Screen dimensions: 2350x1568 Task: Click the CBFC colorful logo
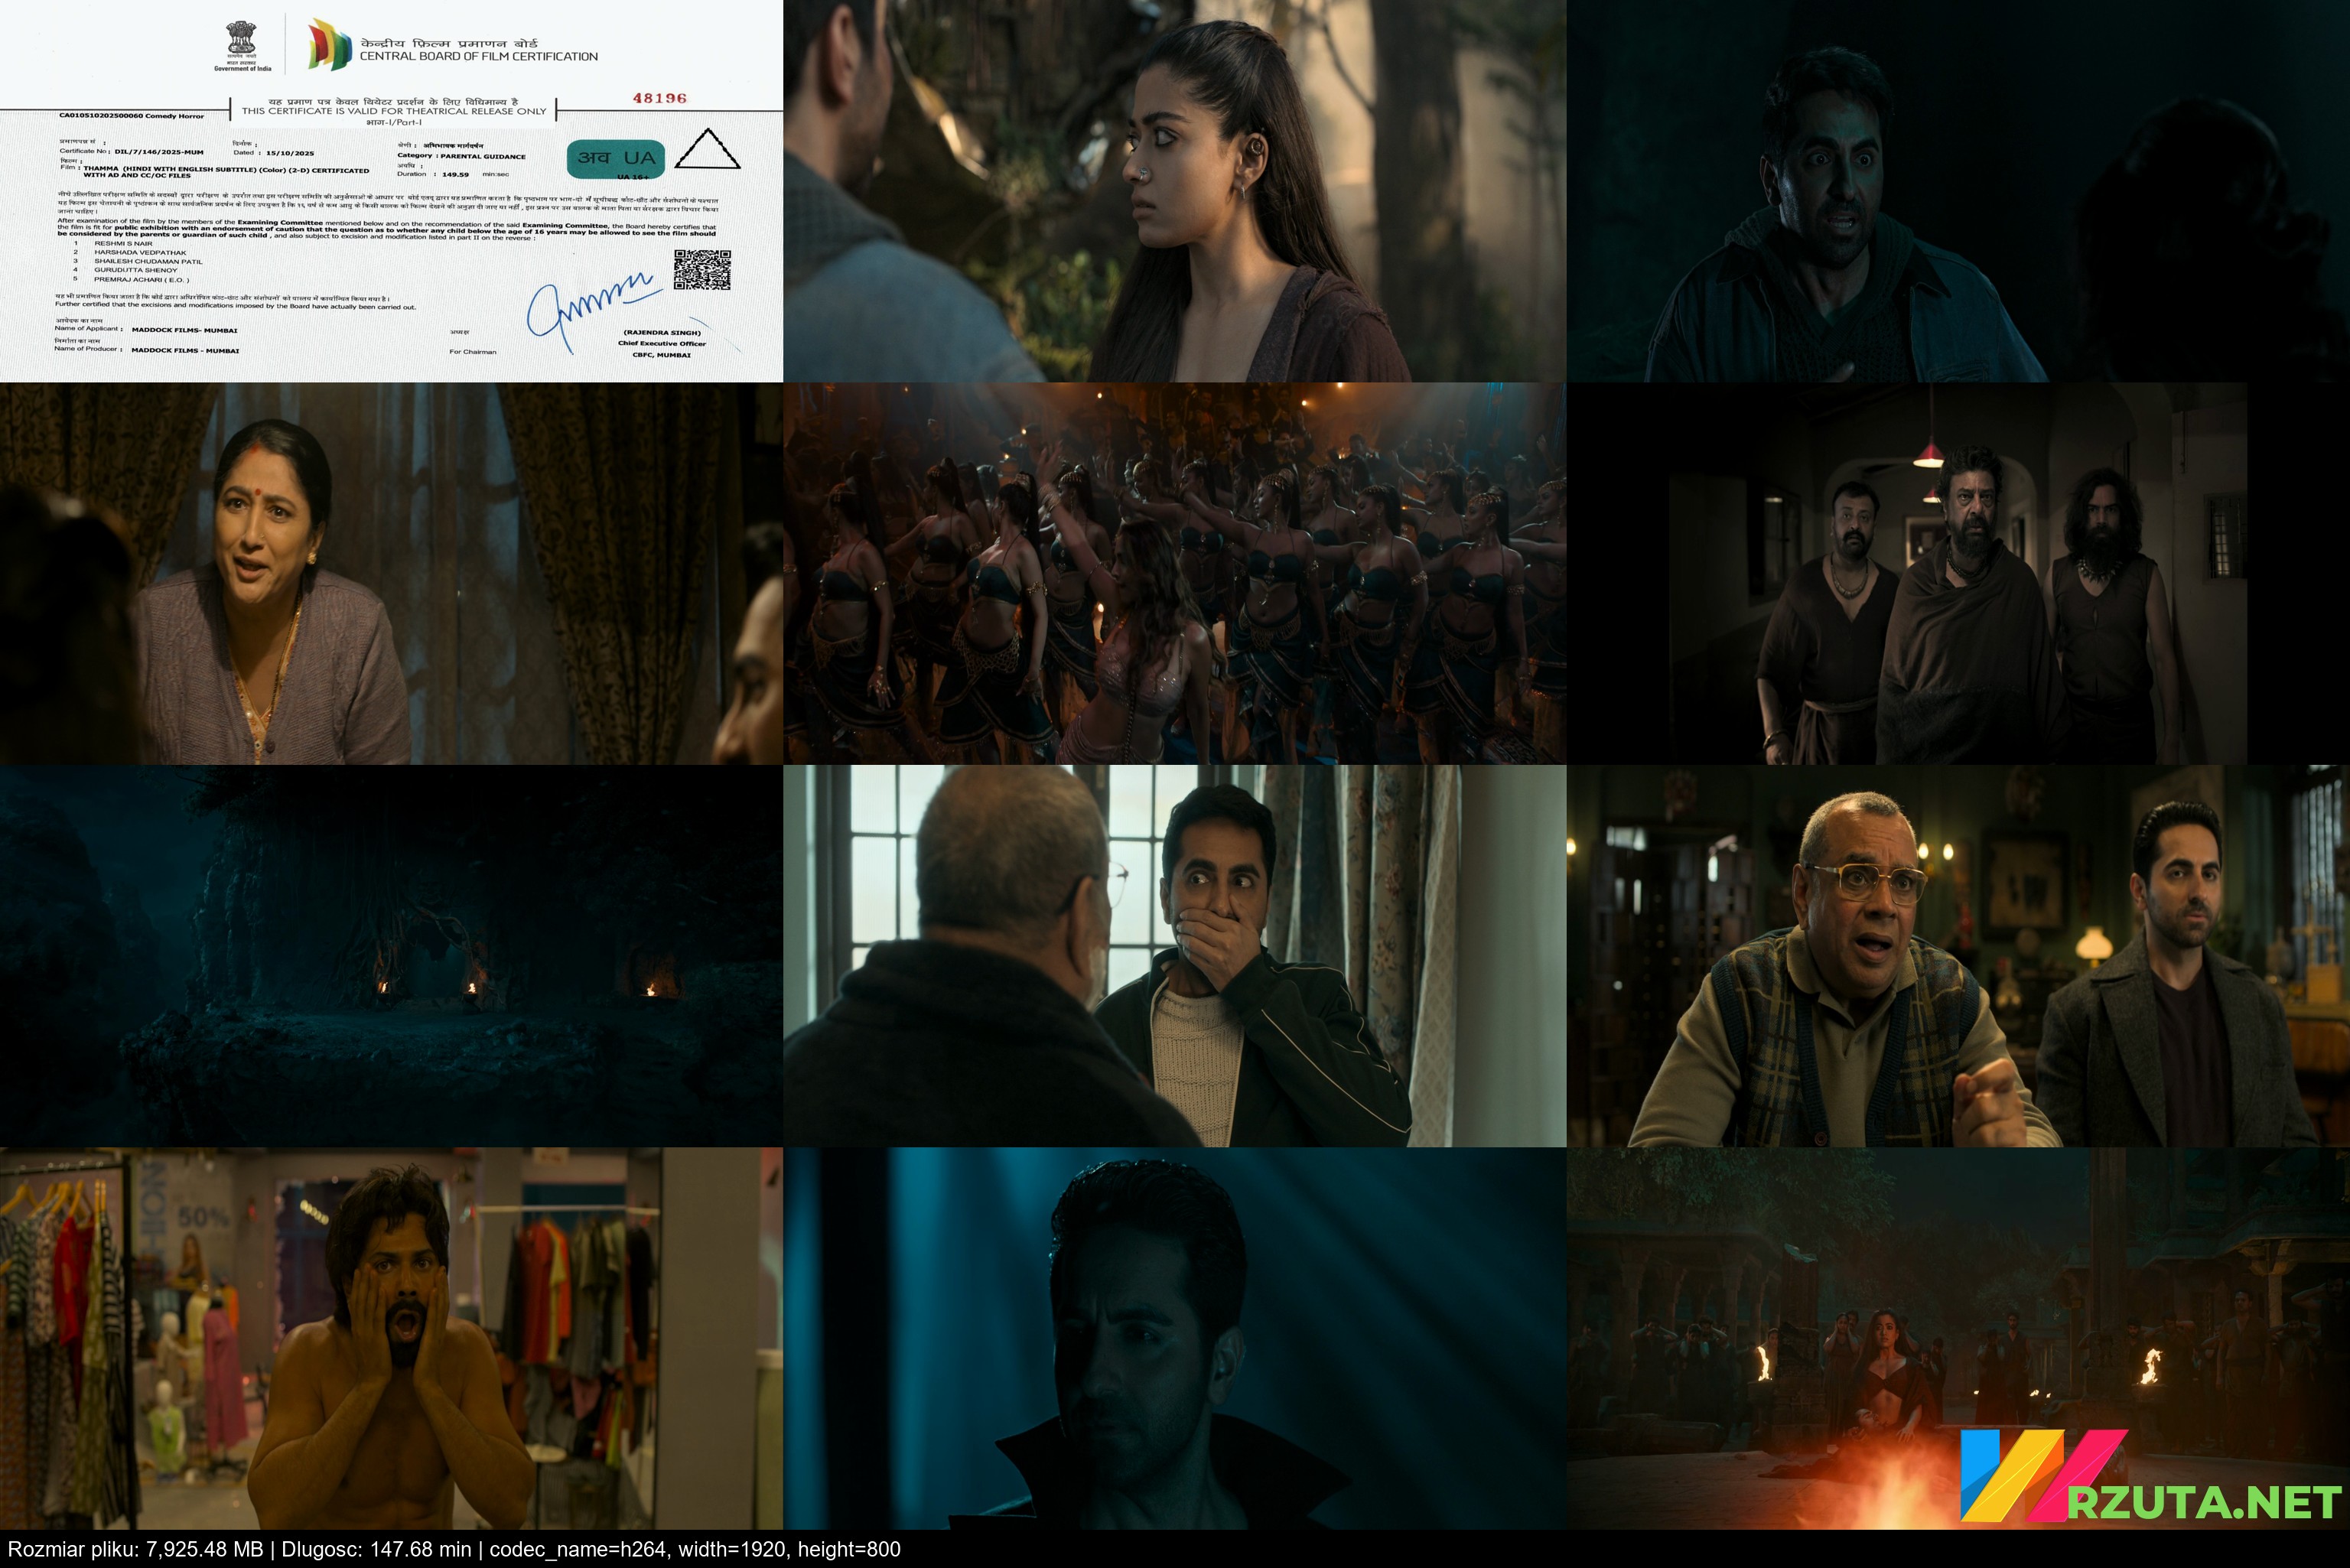(329, 45)
